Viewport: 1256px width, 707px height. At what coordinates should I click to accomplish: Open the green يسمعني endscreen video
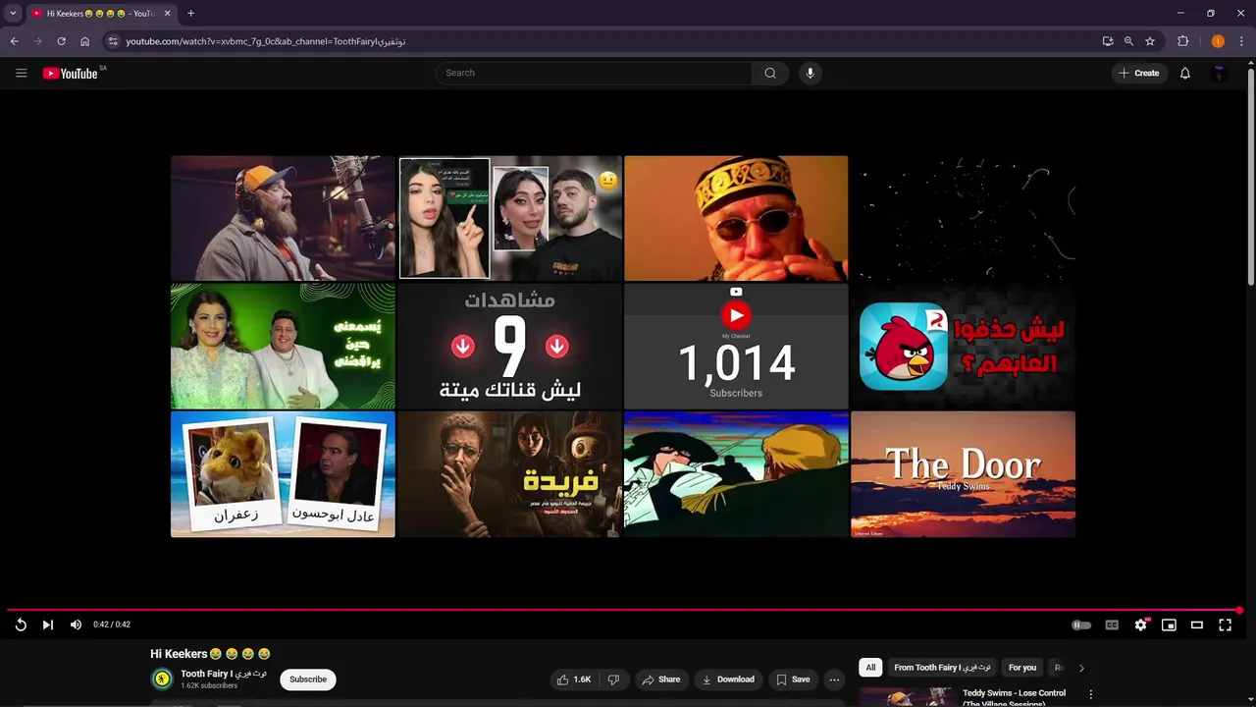tap(283, 347)
